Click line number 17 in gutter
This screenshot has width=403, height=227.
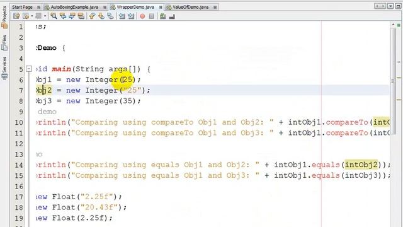point(19,197)
